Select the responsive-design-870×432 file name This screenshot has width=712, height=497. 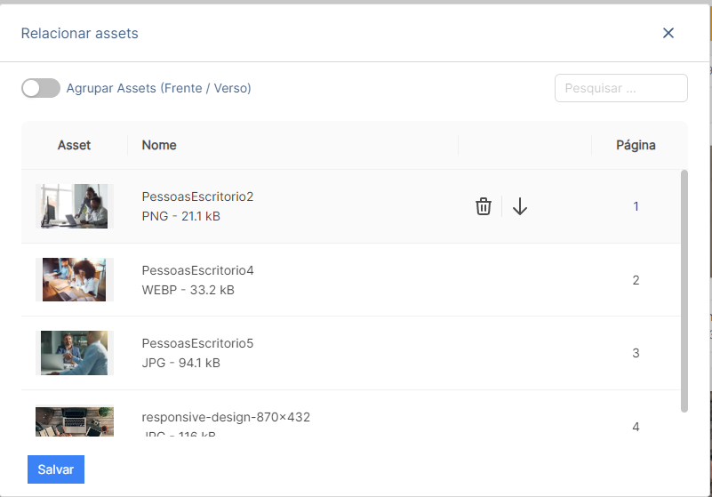226,417
